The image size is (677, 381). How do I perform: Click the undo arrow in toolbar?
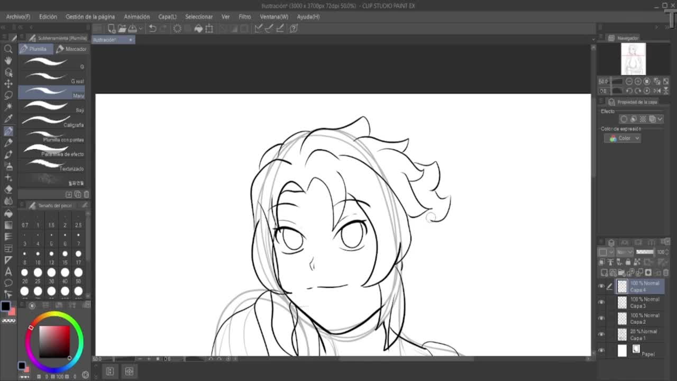[x=152, y=29]
